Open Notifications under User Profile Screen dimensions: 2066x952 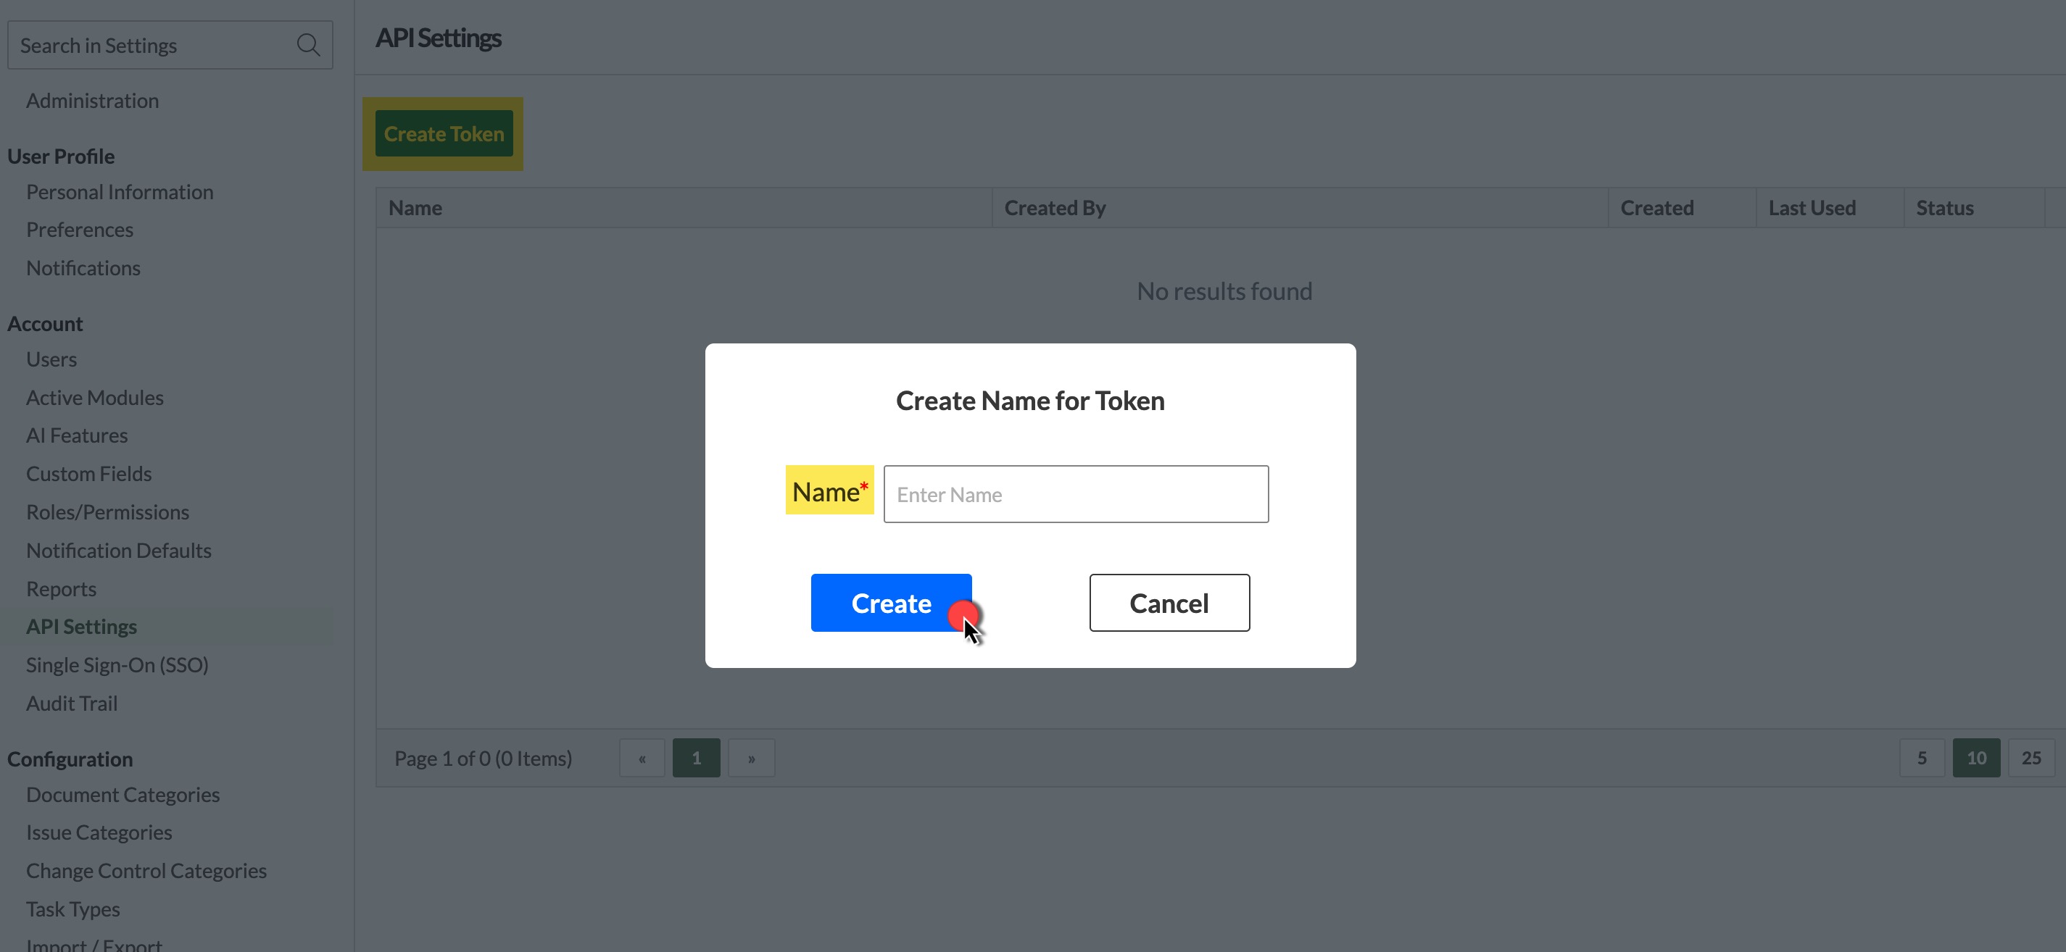[83, 269]
